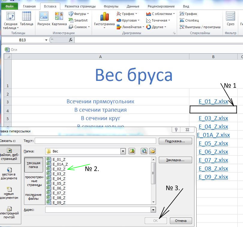Viewport: 243px width, 227px height.
Task: Switch to the Формулы ribbon tab
Action: pos(111,6)
